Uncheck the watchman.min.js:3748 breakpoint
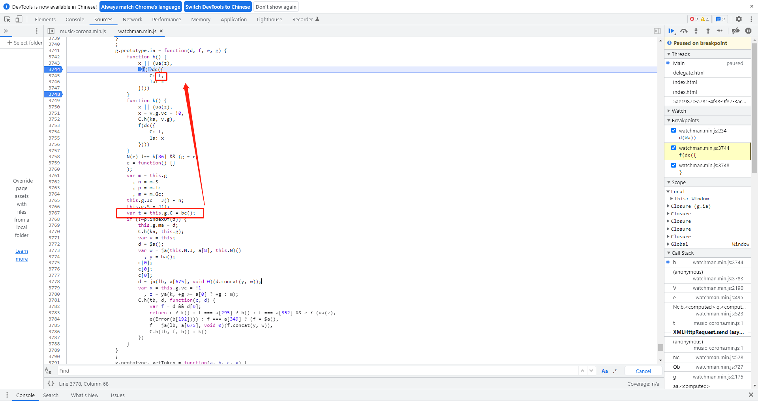 [x=674, y=165]
